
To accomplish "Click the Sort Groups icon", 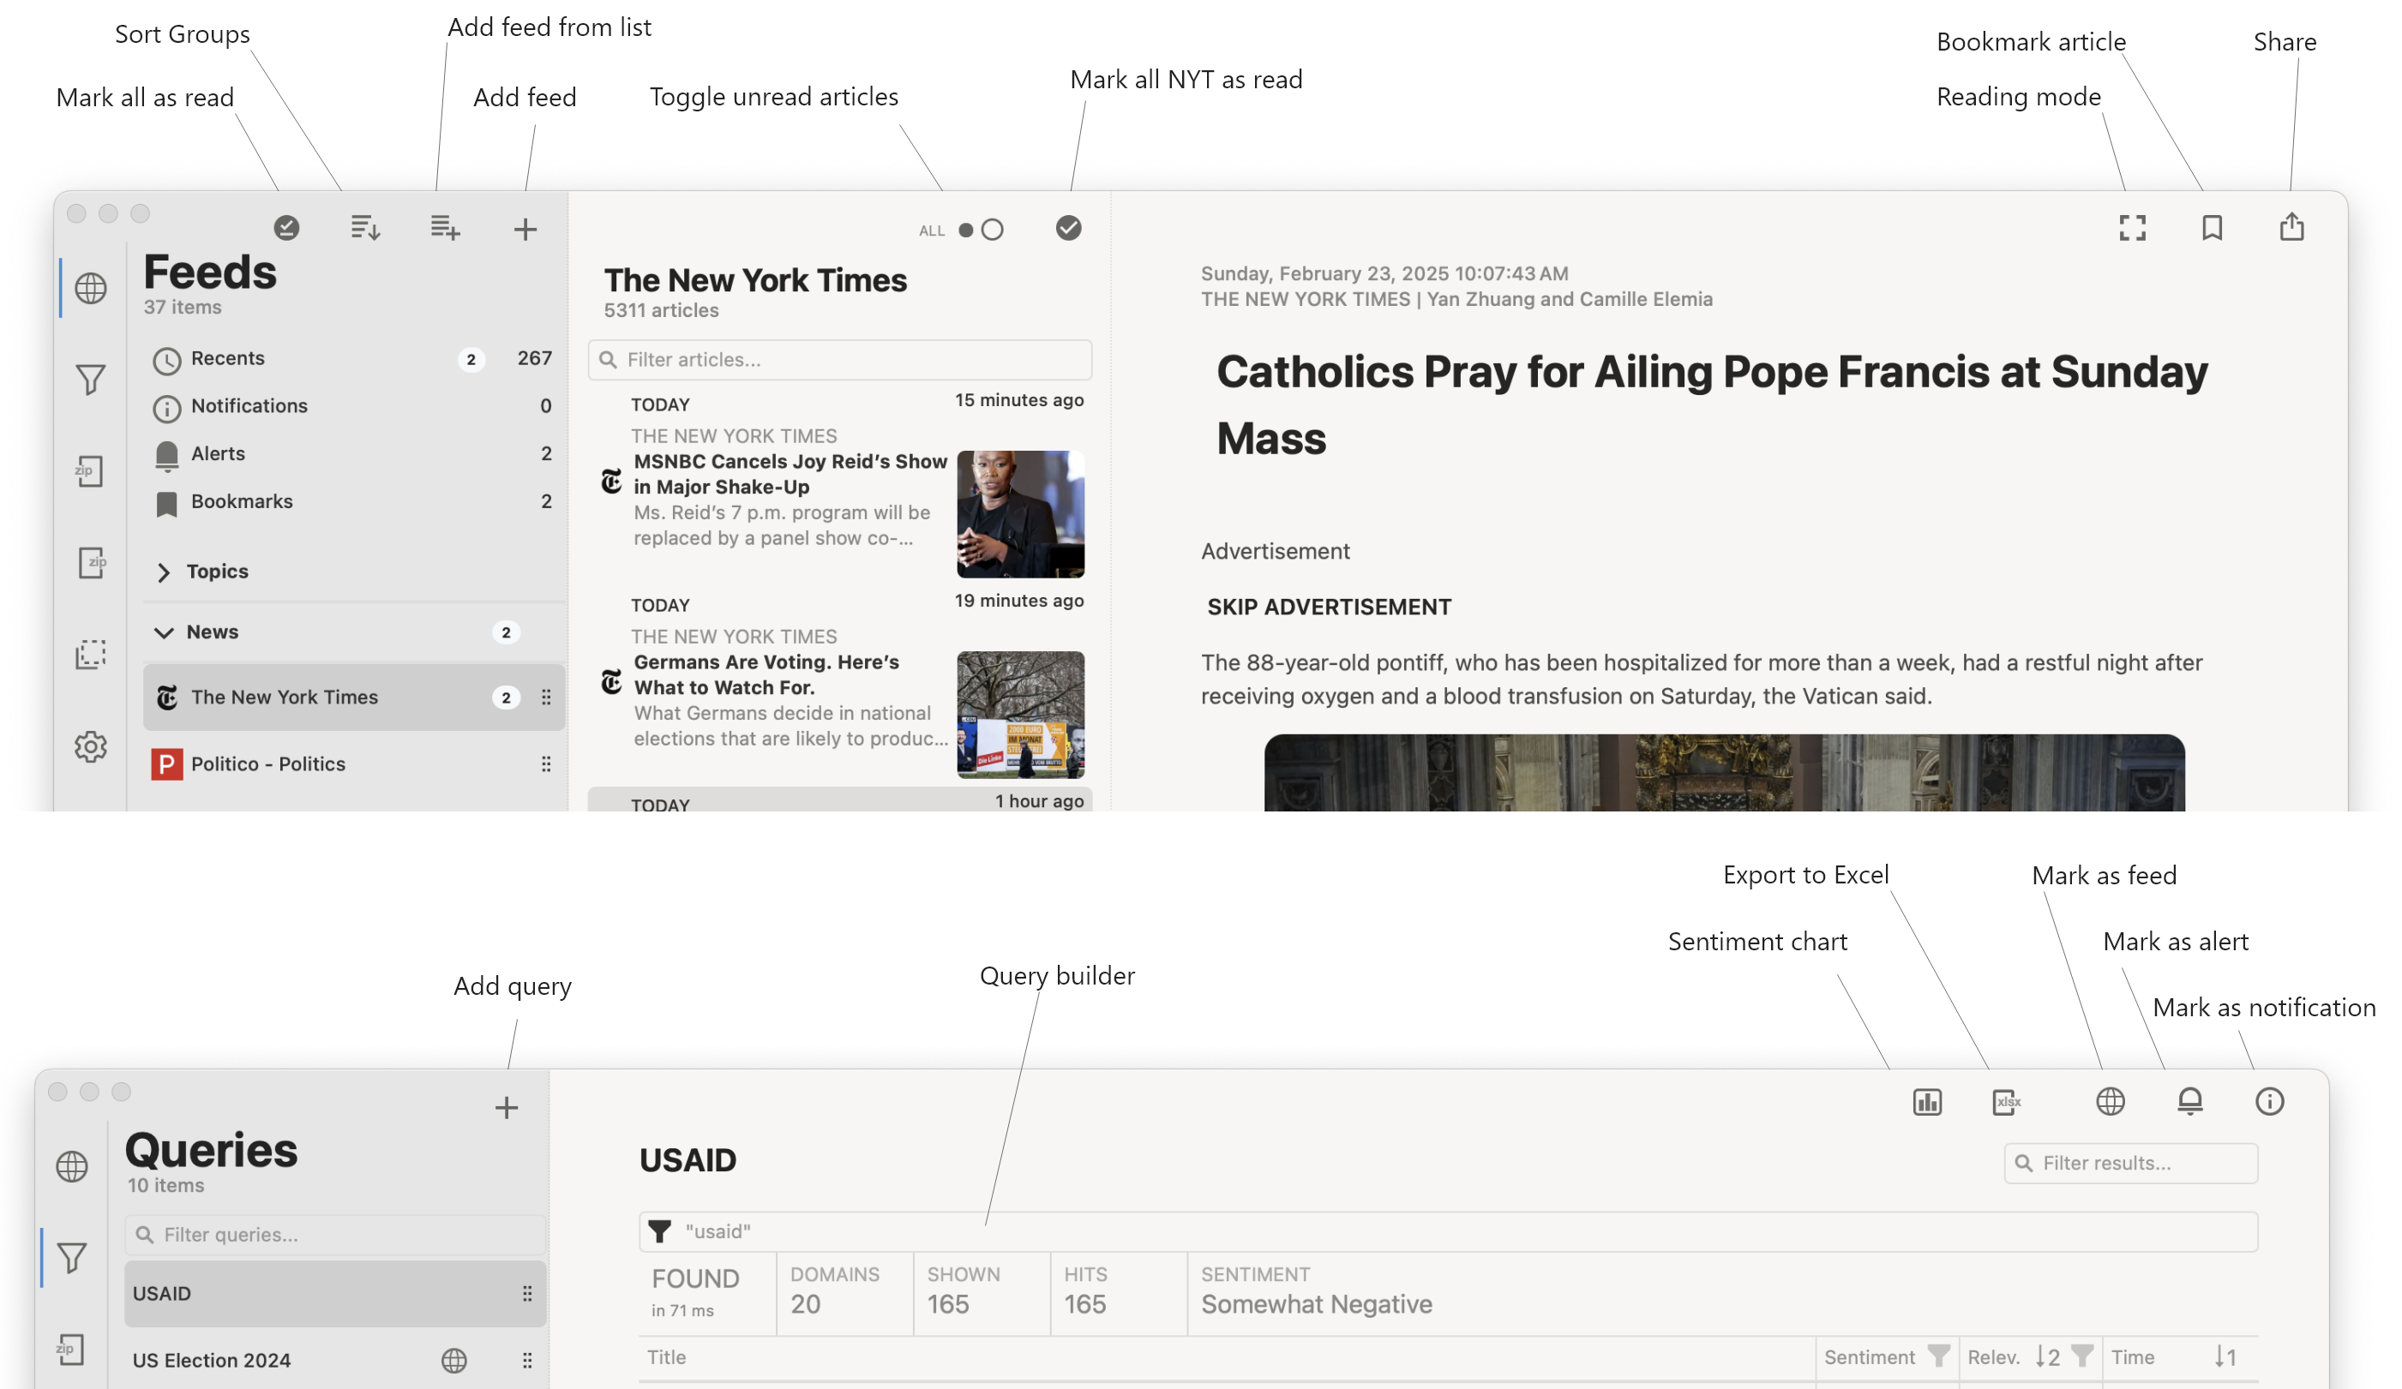I will pos(365,227).
